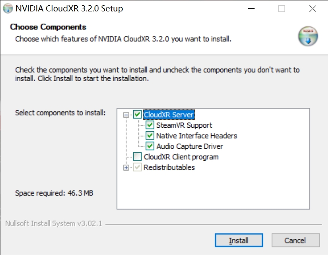Screen dimensions: 328x255
Task: Collapse the CloudXR Server tree node
Action: click(126, 115)
